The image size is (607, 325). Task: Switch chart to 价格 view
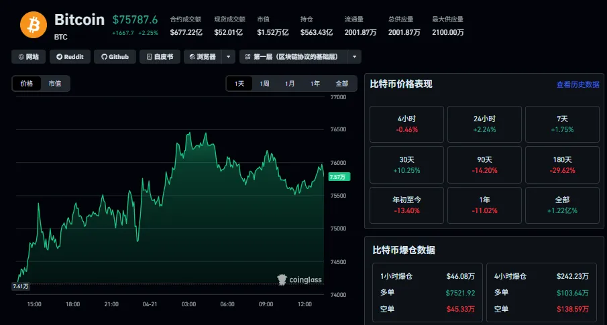[27, 84]
